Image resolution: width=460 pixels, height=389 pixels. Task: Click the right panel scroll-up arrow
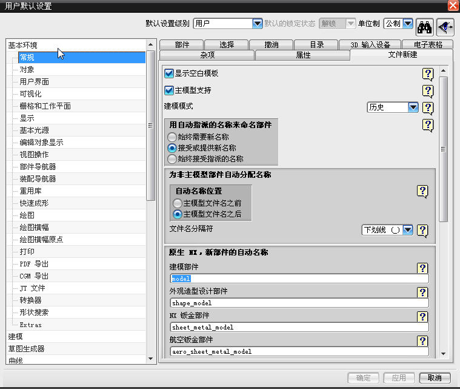coord(443,71)
